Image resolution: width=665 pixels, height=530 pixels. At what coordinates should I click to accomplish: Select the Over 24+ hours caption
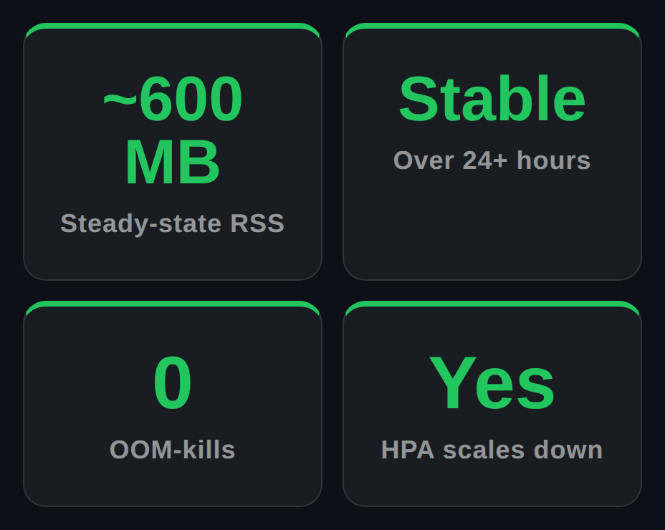[492, 160]
